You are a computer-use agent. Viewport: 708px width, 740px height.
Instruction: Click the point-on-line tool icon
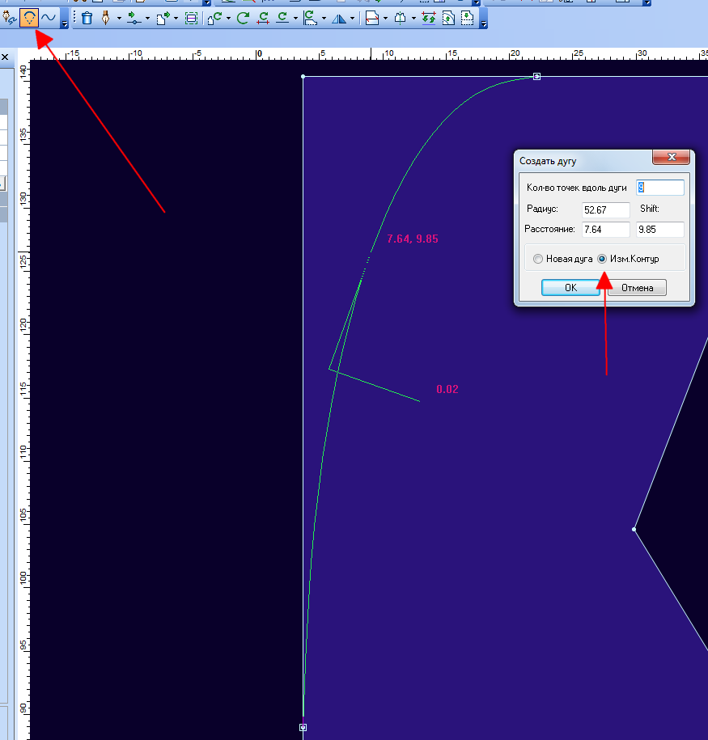pos(134,18)
